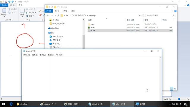Sort by サイズ column header
This screenshot has height=107, width=190.
pos(164,20)
